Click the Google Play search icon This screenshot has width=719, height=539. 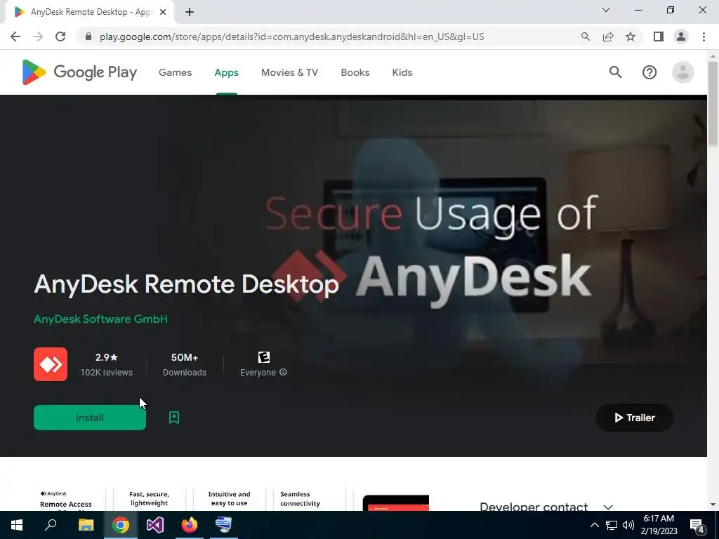615,72
